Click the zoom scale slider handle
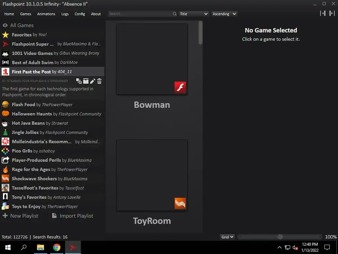Image resolution: width=338 pixels, height=254 pixels. pos(280,237)
